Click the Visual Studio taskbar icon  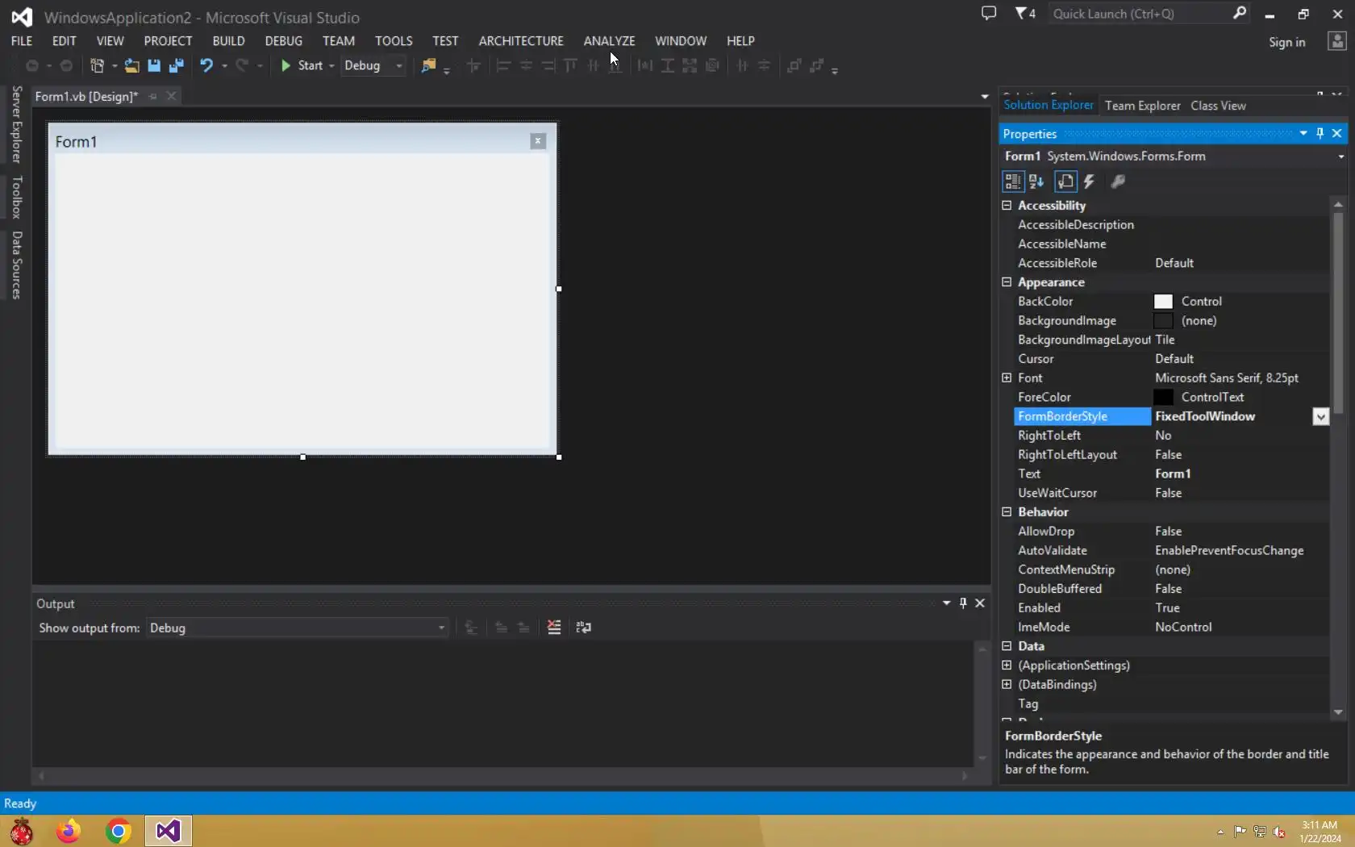169,831
